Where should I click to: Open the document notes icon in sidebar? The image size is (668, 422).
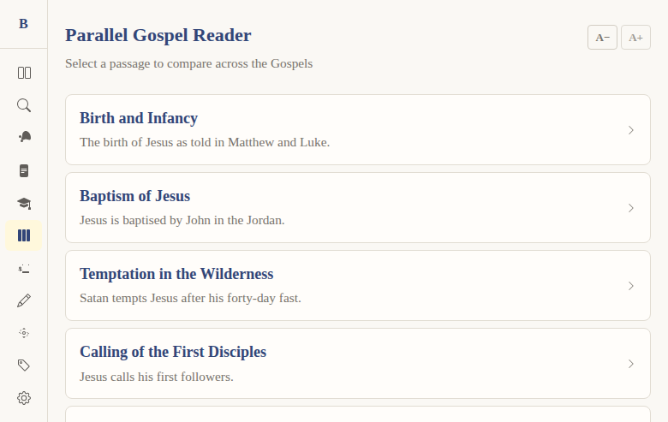(24, 170)
